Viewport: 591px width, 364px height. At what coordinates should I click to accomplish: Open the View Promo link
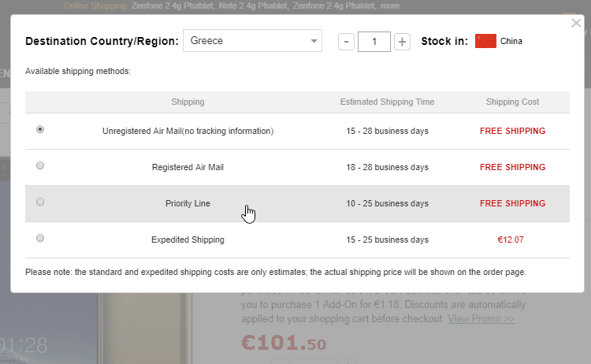tap(481, 319)
